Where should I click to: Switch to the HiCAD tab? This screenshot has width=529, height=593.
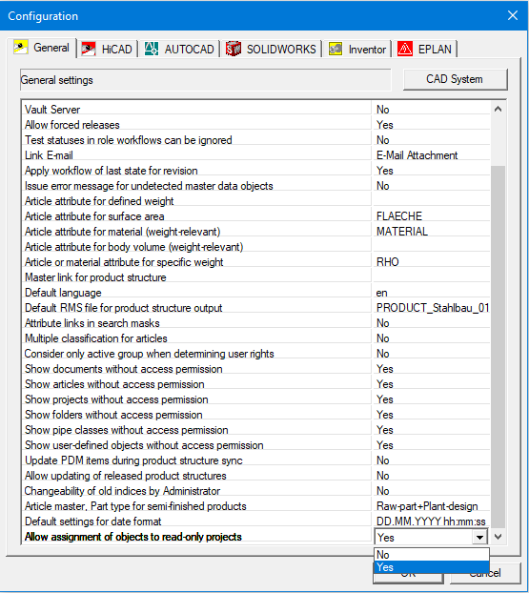click(107, 50)
